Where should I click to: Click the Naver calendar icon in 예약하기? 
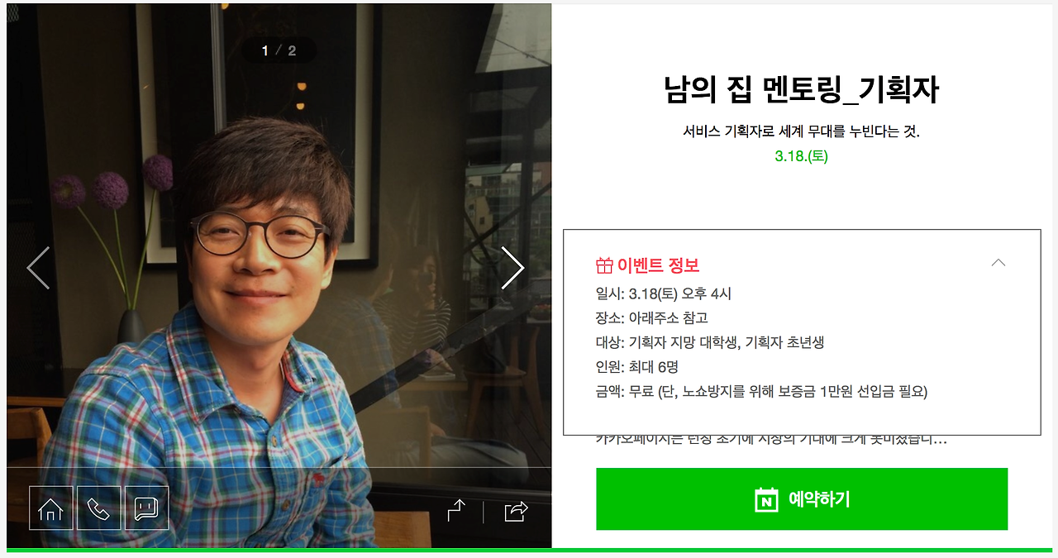point(767,499)
